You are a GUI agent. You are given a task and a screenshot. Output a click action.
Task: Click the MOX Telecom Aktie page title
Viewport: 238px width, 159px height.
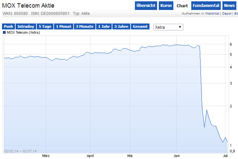[x=28, y=6]
